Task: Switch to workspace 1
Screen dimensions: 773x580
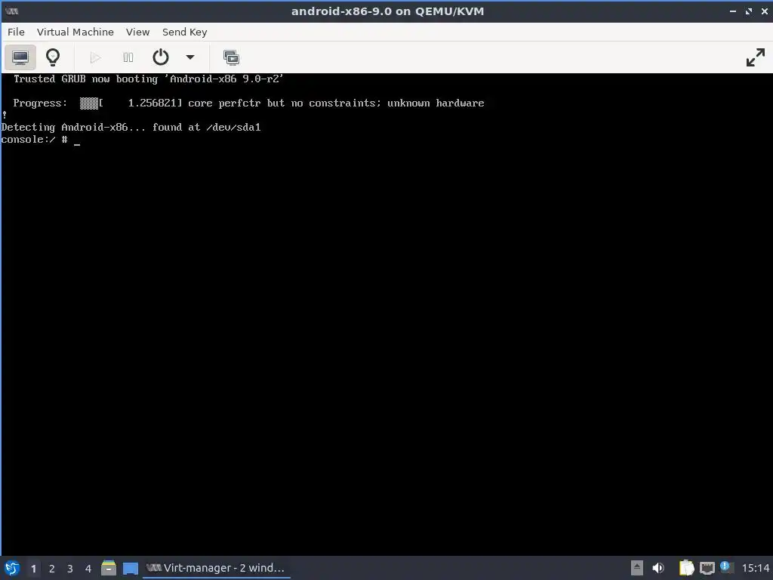Action: [x=33, y=569]
